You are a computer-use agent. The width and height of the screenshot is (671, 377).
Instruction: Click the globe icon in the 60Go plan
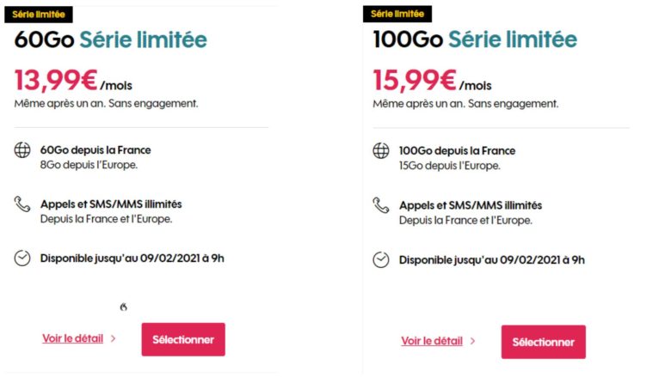click(x=22, y=150)
